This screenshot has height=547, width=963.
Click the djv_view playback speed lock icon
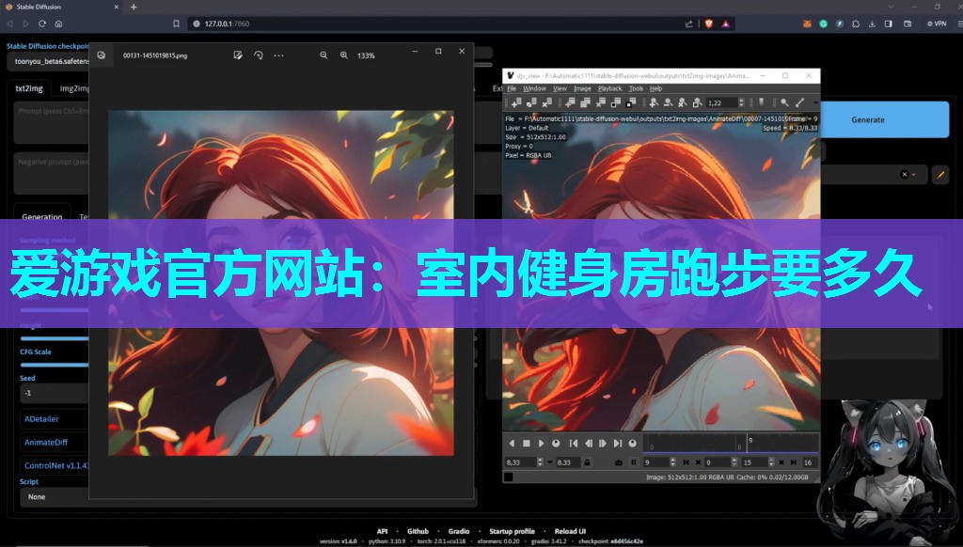pyautogui.click(x=587, y=462)
